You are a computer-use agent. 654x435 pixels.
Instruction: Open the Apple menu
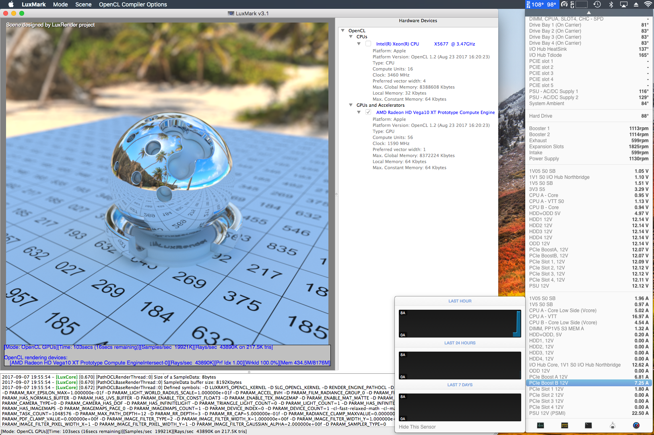click(x=11, y=4)
